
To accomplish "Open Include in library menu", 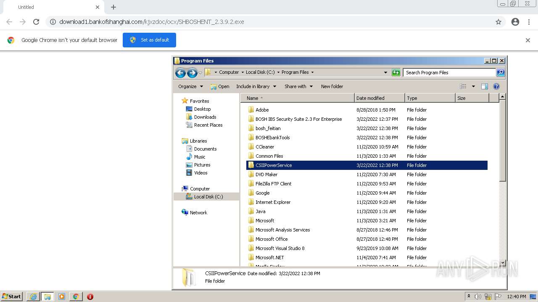I will (256, 86).
